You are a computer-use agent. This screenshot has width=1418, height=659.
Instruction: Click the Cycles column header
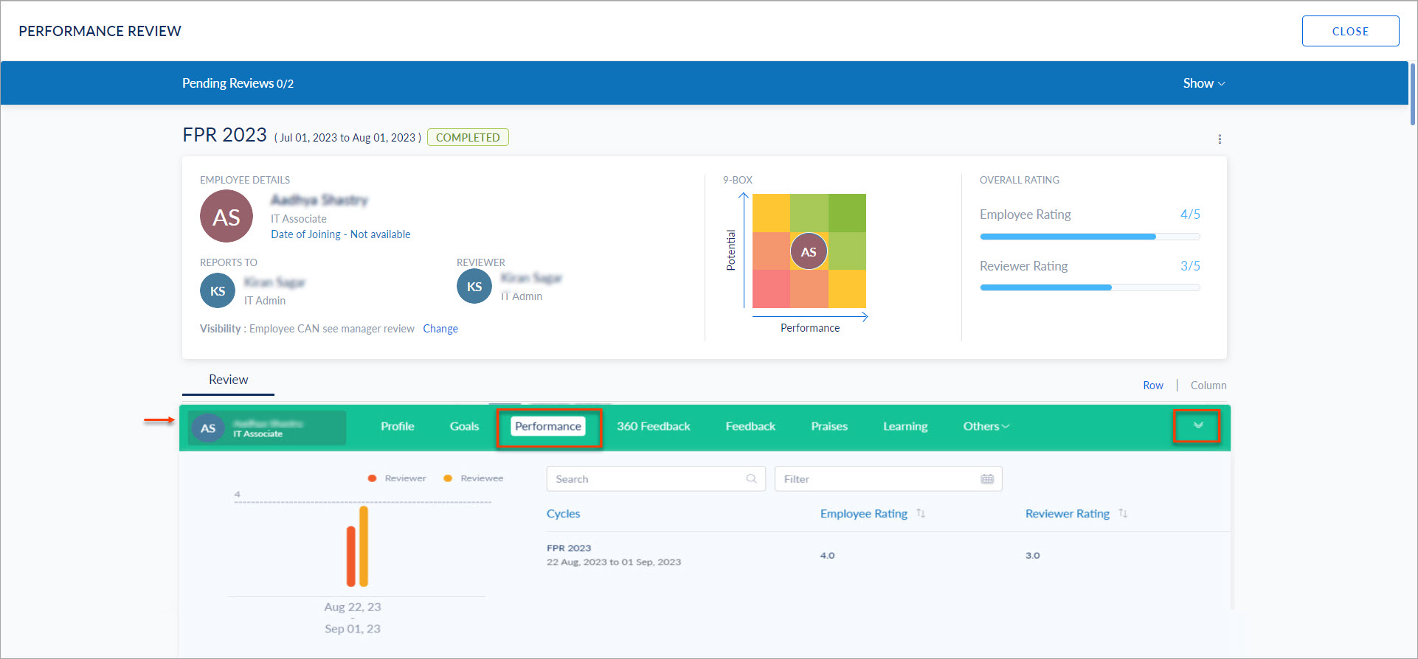coord(563,514)
